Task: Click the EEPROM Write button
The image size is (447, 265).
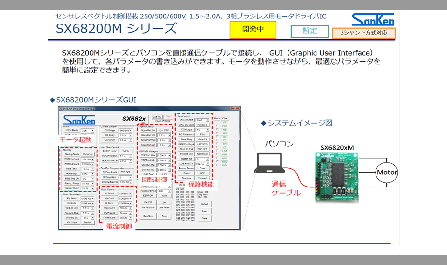Action: coord(164,196)
